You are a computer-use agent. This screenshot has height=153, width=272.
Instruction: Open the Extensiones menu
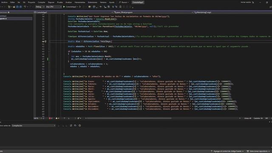tap(93, 3)
